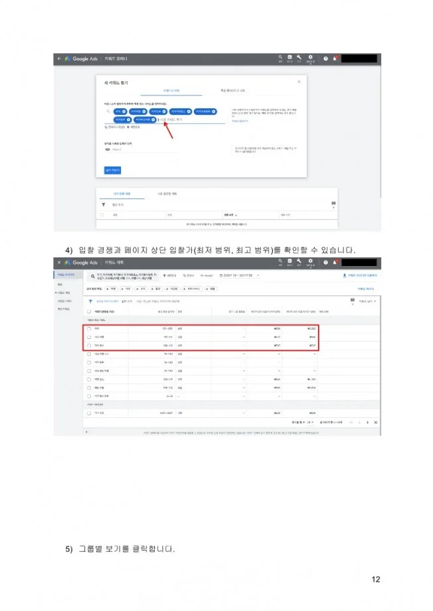This screenshot has height=611, width=433.
Task: Tick the header checkbox of the plans table
Action: coord(102,215)
